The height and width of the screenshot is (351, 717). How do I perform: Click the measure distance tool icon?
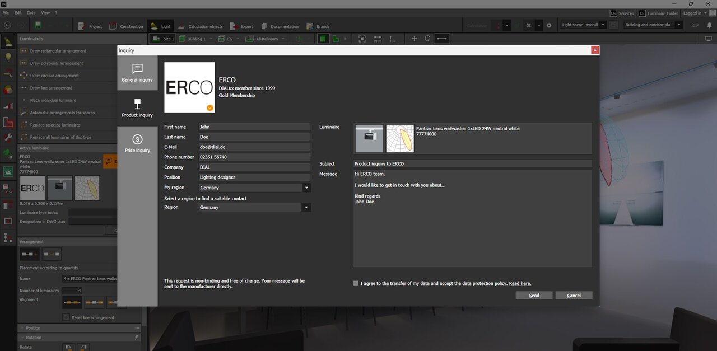[442, 39]
